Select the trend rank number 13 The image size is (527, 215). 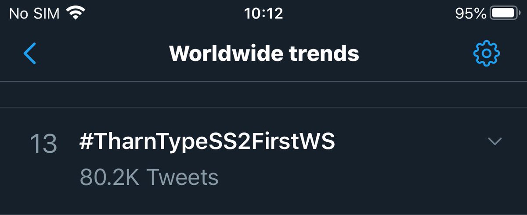pos(43,144)
